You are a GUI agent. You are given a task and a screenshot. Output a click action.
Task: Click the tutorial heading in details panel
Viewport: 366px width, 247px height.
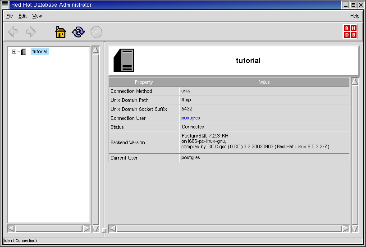coord(248,60)
